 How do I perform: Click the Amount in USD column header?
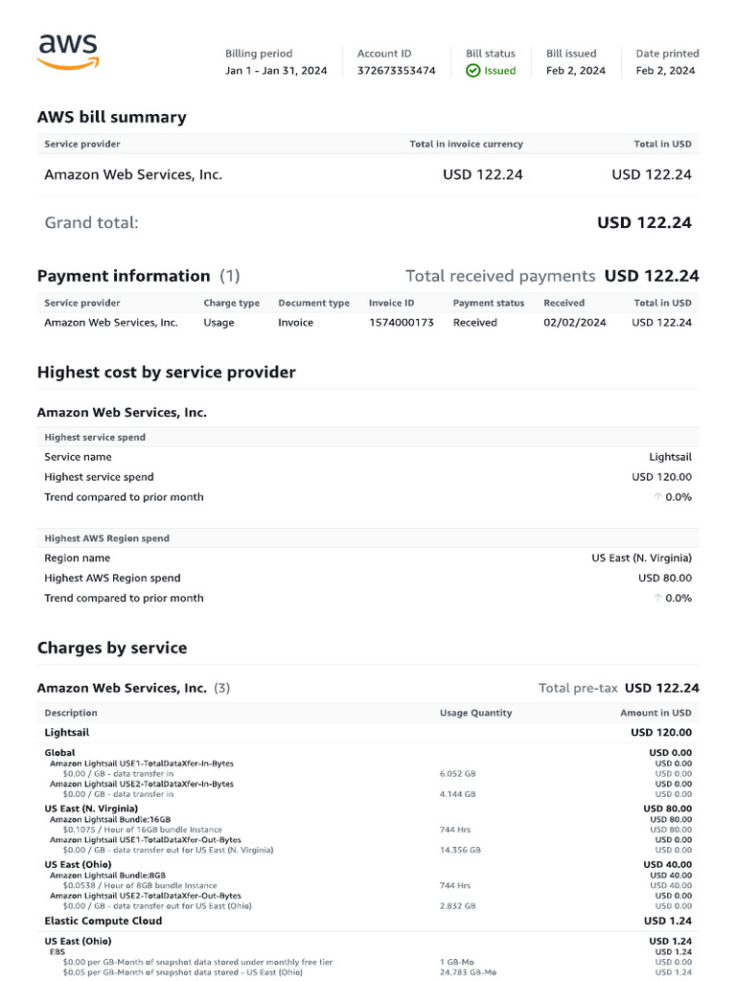click(655, 713)
